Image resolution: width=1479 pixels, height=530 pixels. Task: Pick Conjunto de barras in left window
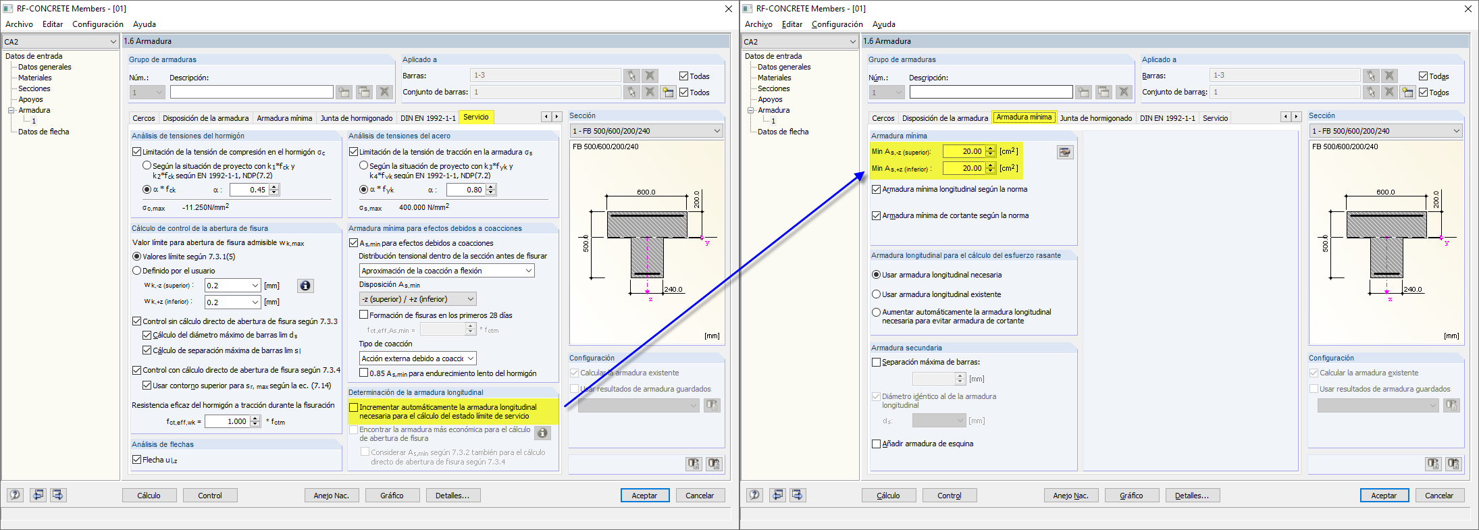pyautogui.click(x=631, y=92)
